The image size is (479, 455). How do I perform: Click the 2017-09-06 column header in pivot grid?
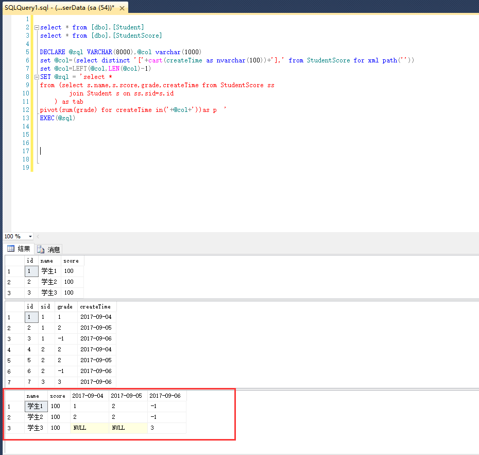pyautogui.click(x=167, y=396)
